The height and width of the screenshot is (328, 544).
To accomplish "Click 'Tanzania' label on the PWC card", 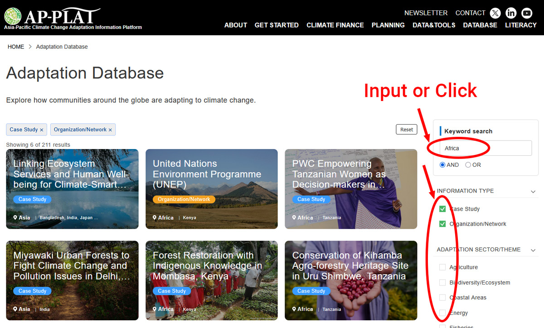I will (332, 218).
